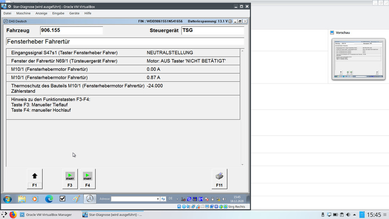Click the Vorschau preview thumbnail
Screen dimensions: 389x219
359,59
